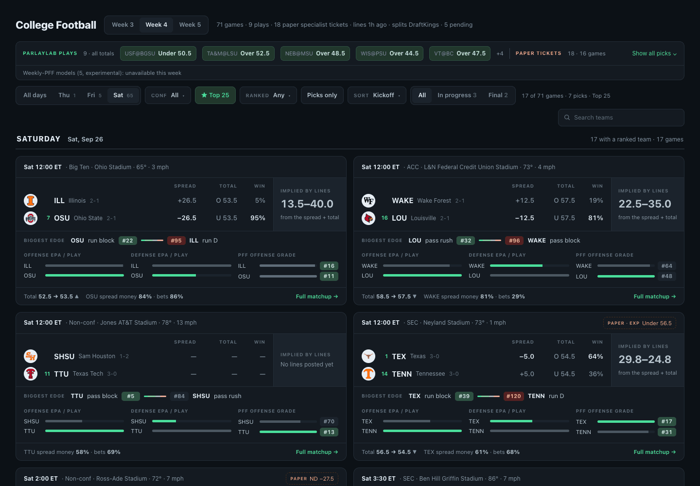700x486 pixels.
Task: Filter games to Friday
Action: (x=94, y=95)
